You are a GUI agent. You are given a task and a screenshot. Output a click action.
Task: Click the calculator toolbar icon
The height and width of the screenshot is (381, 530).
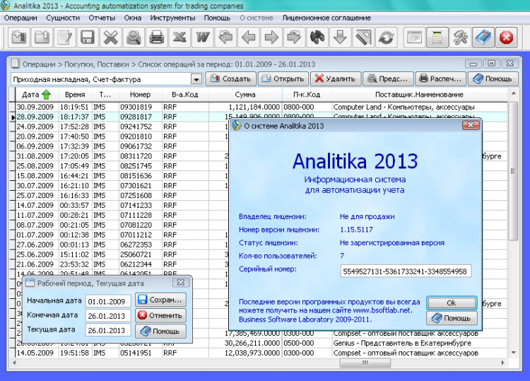[x=437, y=37]
